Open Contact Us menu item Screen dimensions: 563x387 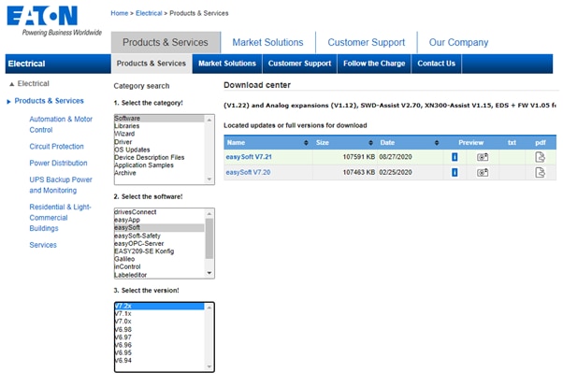click(436, 64)
